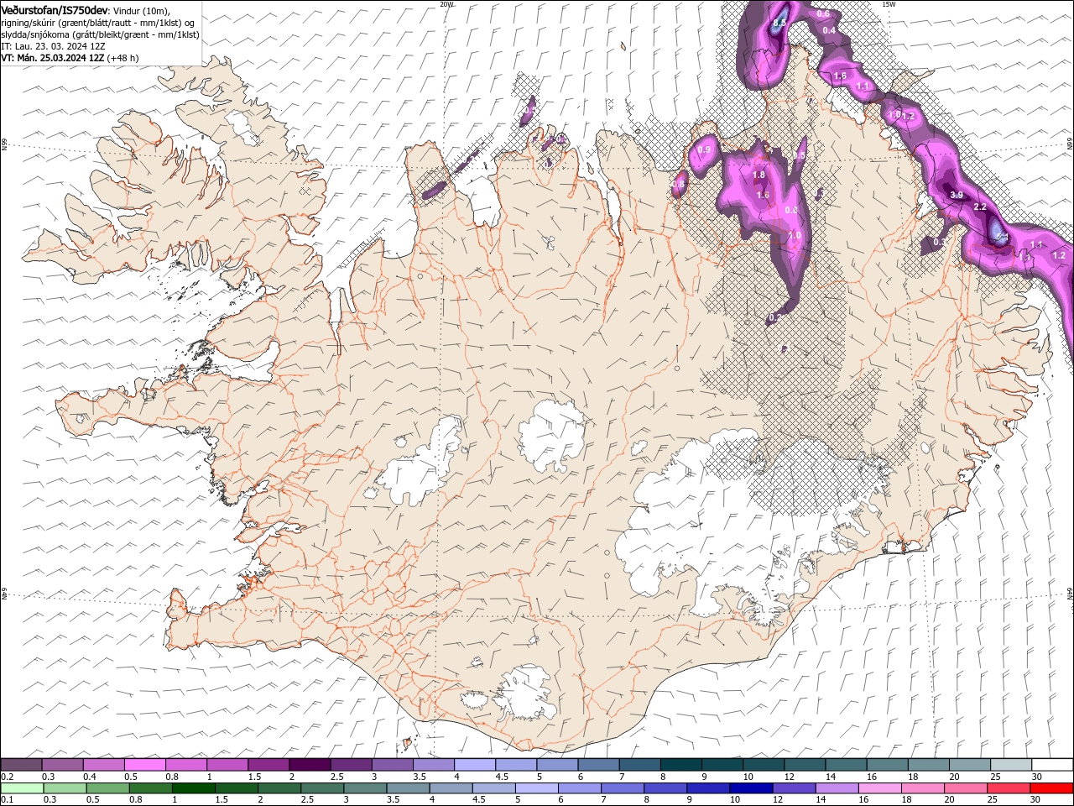Click the '30' label in the bottom legend row

1035,800
